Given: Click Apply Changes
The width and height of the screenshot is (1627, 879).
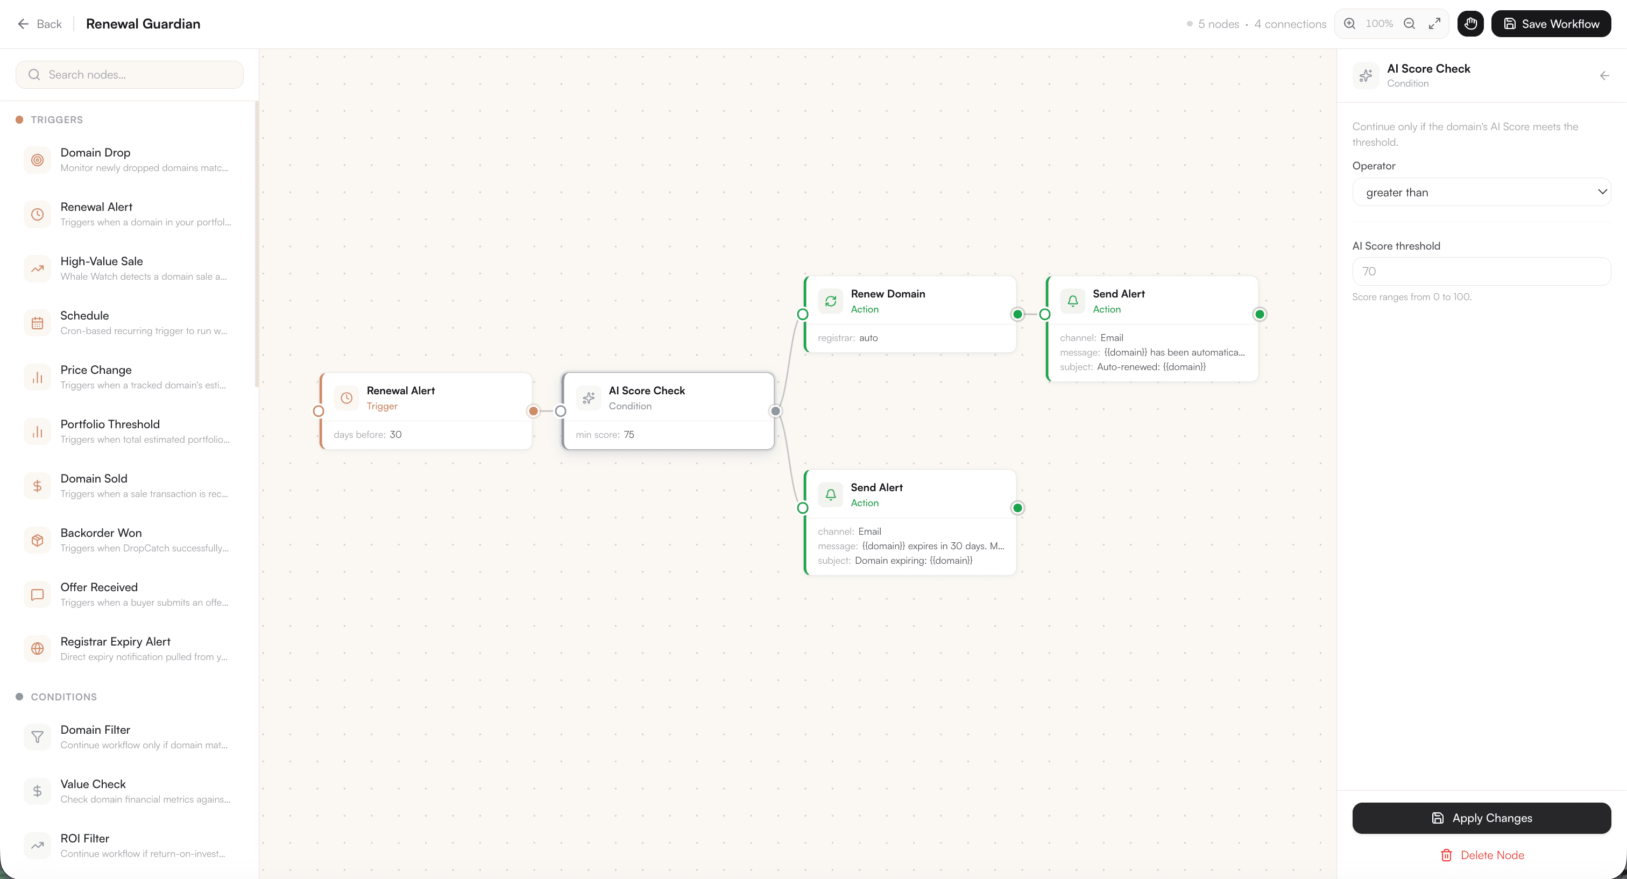Looking at the screenshot, I should pyautogui.click(x=1481, y=818).
